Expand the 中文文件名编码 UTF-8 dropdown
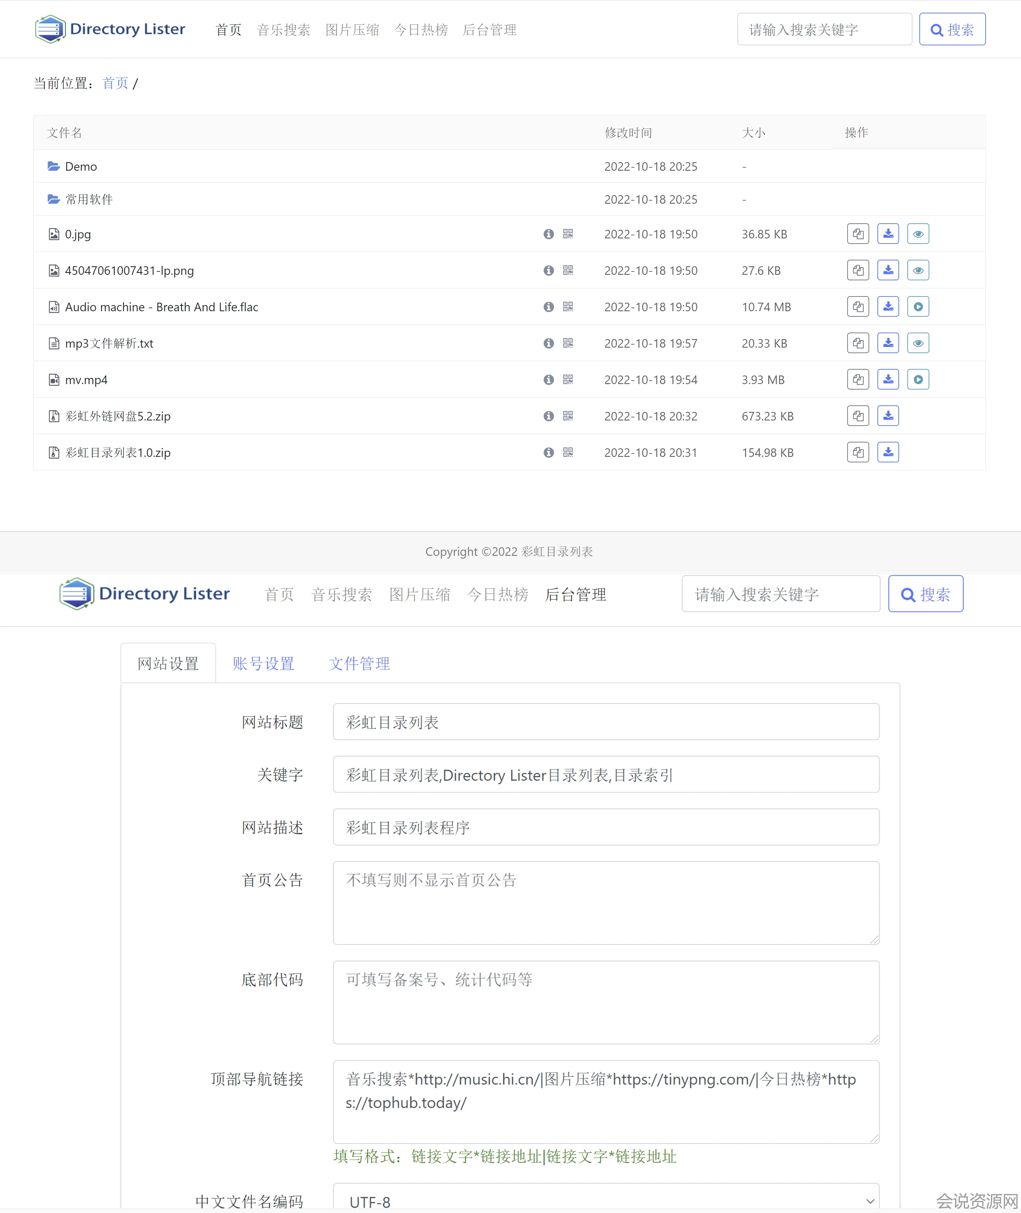Image resolution: width=1021 pixels, height=1213 pixels. 605,1201
